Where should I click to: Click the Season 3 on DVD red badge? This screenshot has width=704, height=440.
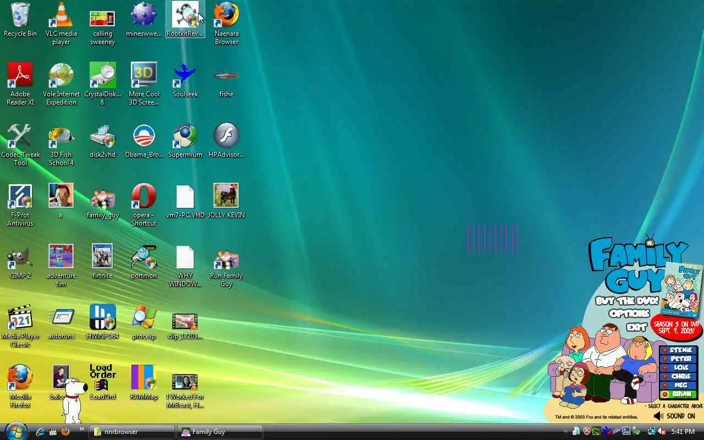pyautogui.click(x=676, y=327)
